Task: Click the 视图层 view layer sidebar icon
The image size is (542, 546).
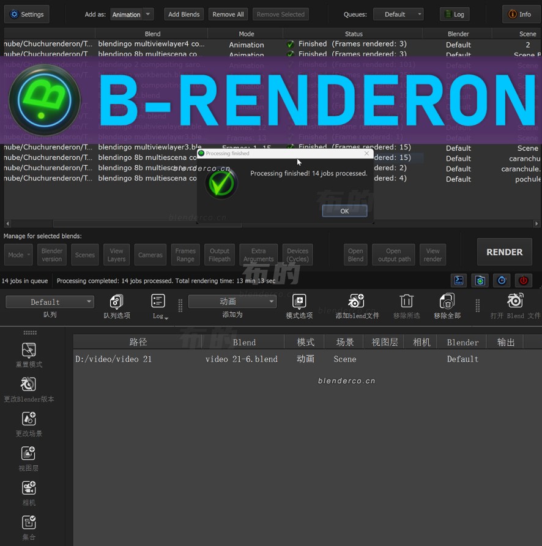Action: pyautogui.click(x=28, y=454)
